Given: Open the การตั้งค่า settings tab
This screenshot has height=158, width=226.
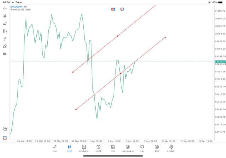Looking at the screenshot, I should [171, 148].
